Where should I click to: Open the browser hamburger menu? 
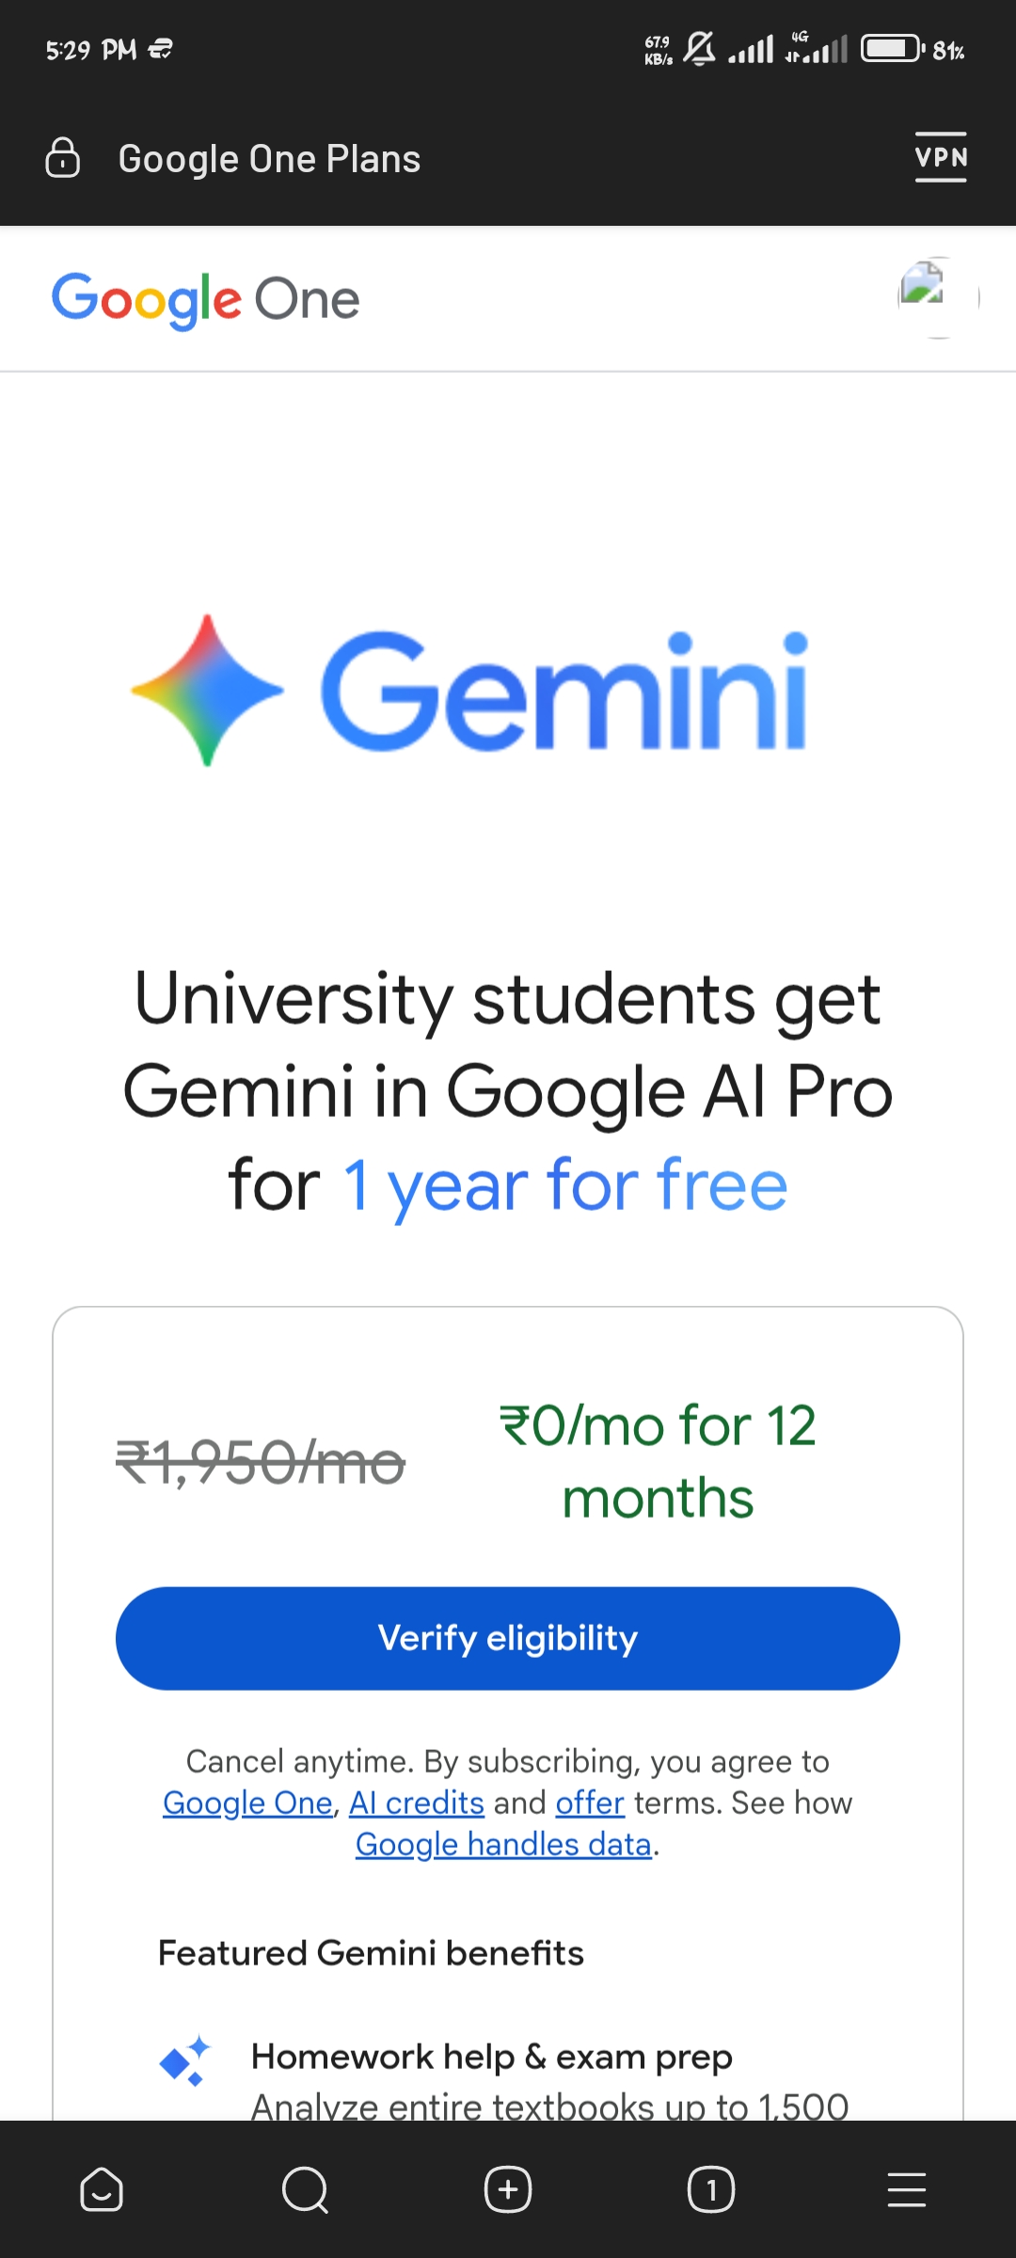coord(907,2190)
